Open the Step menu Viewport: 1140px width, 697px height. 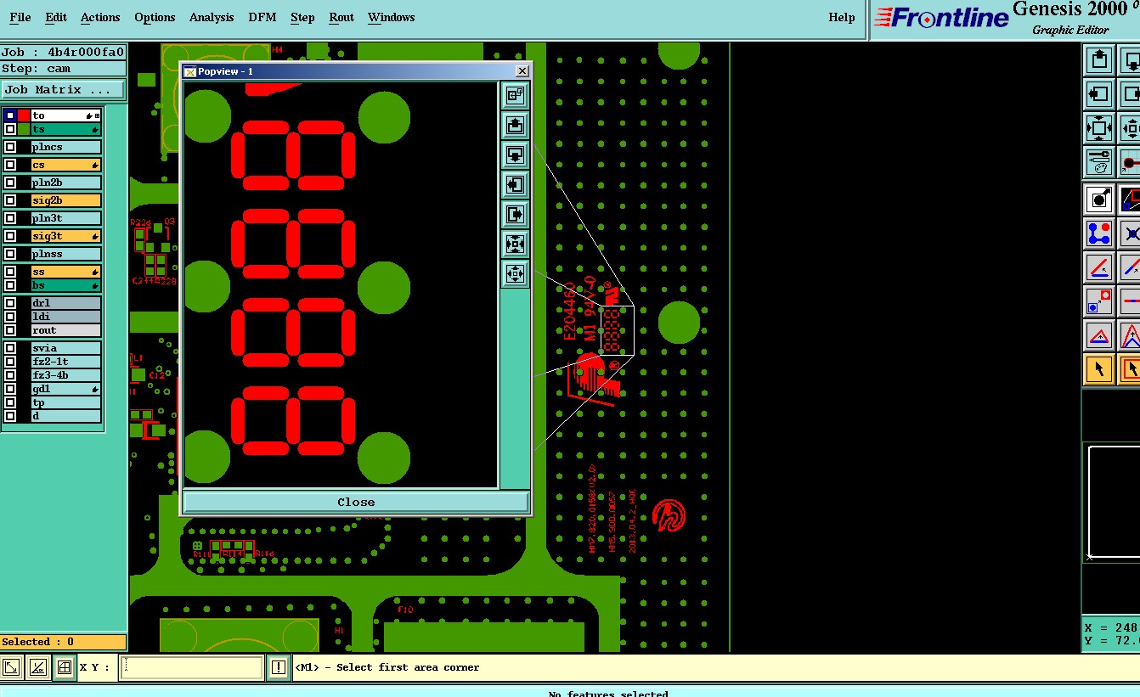302,17
